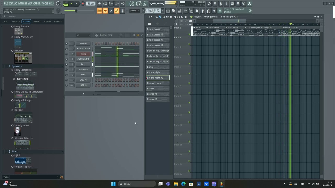
Task: Open the pattern selector dropdown 'in the..ight #2'
Action: point(153,11)
